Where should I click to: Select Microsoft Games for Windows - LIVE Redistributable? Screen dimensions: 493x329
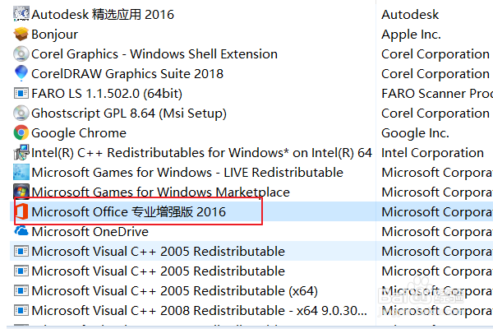coord(187,172)
